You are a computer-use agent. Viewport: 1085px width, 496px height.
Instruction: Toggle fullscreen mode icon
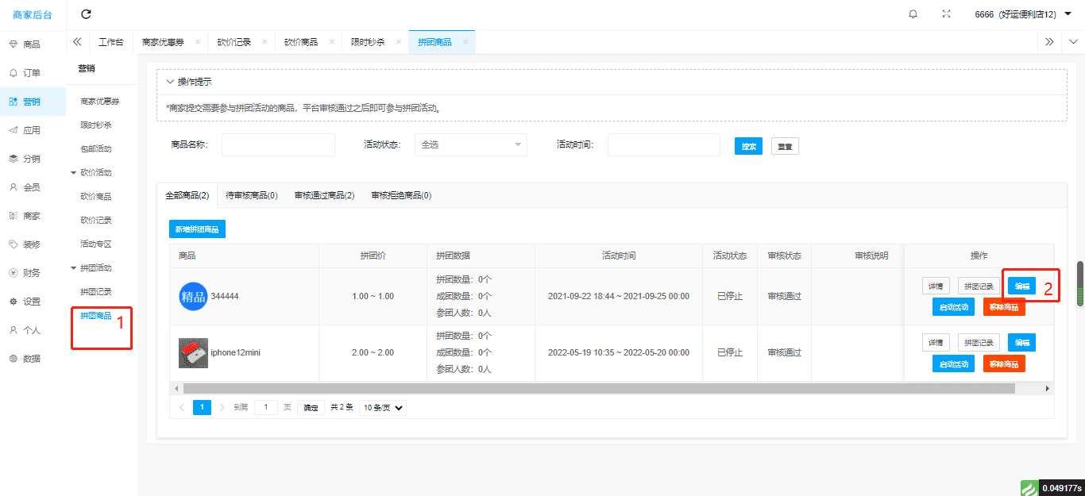pos(946,14)
